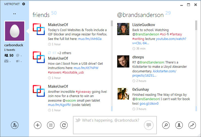Open the lists icon button

pyautogui.click(x=51, y=125)
